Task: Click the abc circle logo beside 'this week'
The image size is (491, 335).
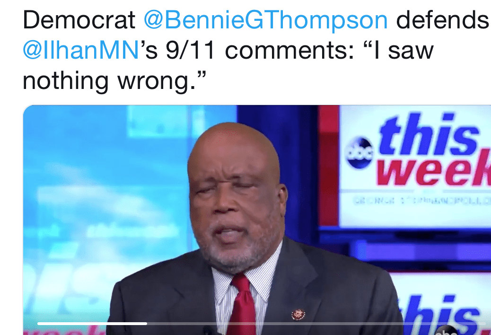Action: click(360, 153)
